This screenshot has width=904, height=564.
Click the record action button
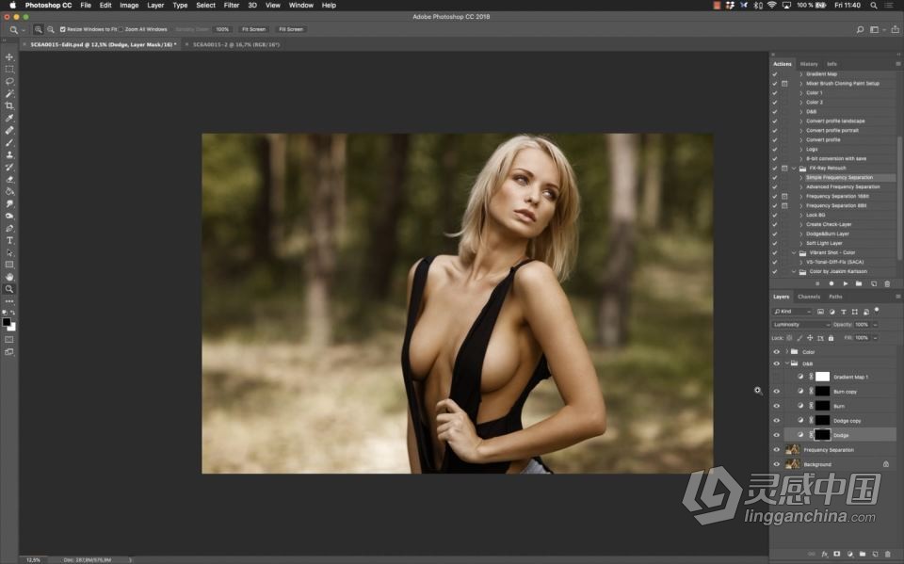[x=831, y=283]
